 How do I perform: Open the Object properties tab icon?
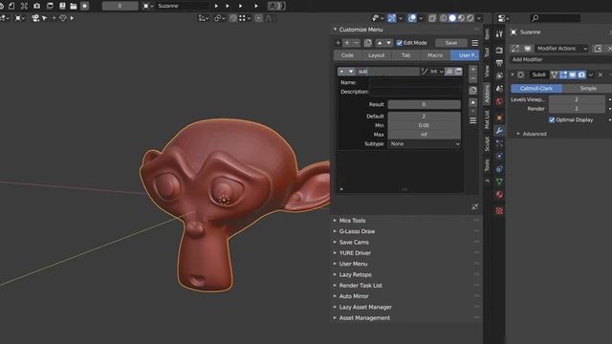coord(499,118)
